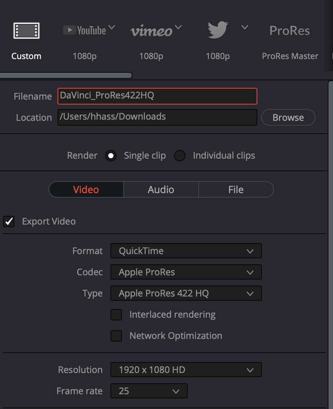Select the ProRes Master preset icon

click(289, 31)
